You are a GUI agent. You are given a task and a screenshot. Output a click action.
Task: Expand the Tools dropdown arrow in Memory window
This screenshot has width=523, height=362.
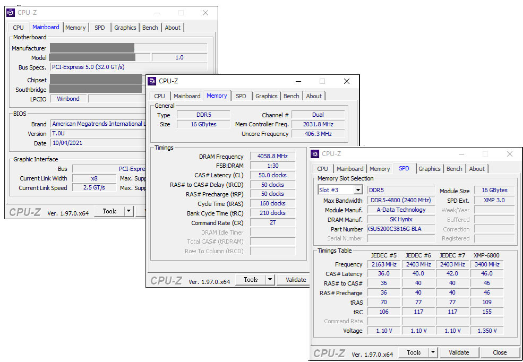point(270,280)
